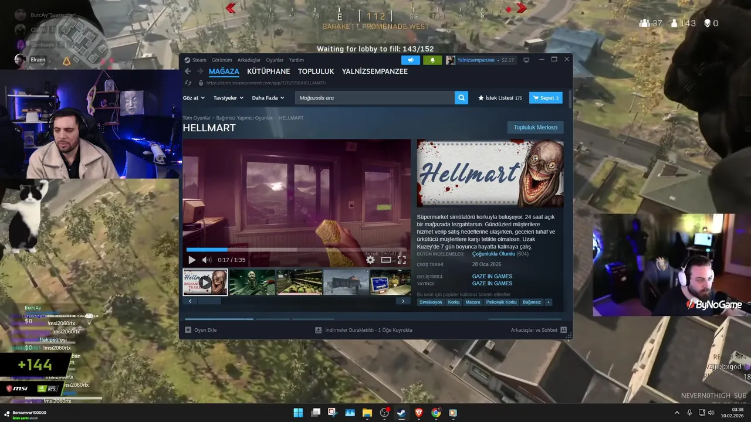Seek the trailer progress bar
The width and height of the screenshot is (751, 422).
[296, 250]
